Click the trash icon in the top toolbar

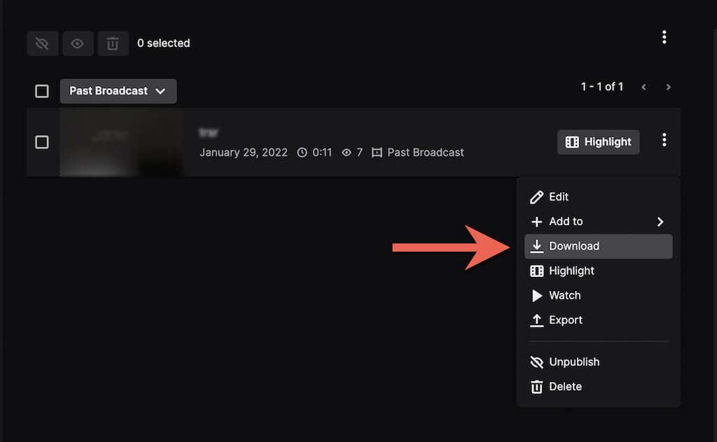(x=112, y=43)
